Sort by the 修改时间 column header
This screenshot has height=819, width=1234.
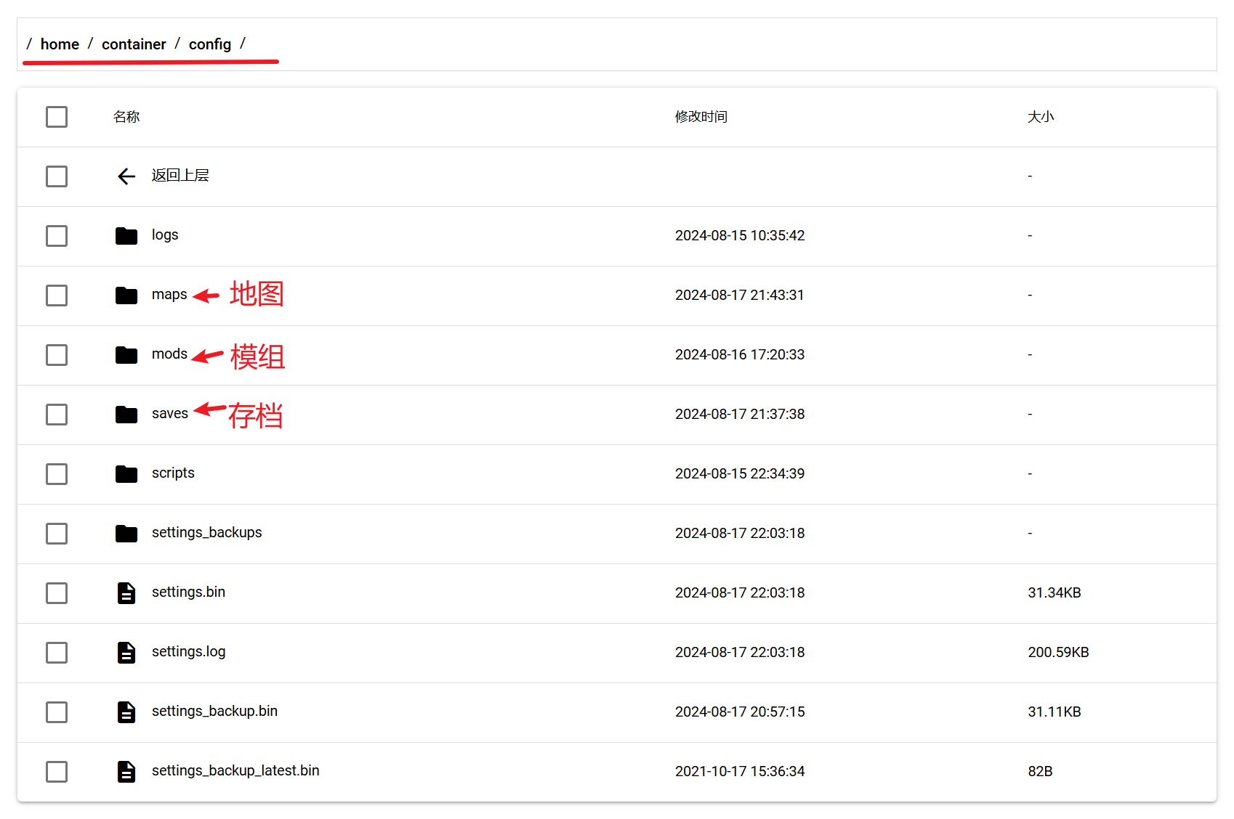[701, 116]
